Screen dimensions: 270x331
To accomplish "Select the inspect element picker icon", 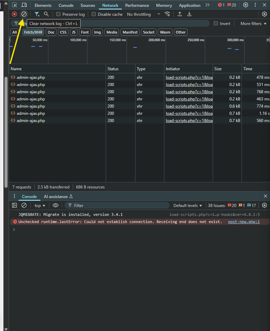I will point(14,5).
